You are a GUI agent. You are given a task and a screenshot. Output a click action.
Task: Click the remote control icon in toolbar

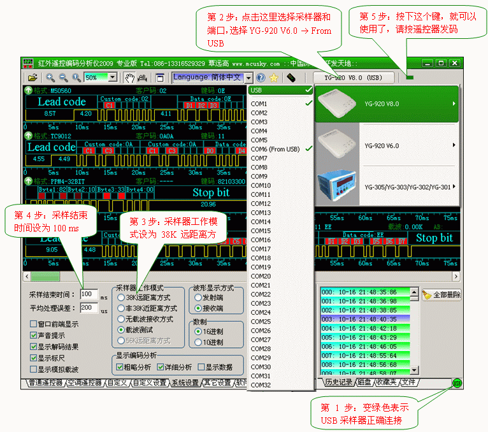[291, 77]
